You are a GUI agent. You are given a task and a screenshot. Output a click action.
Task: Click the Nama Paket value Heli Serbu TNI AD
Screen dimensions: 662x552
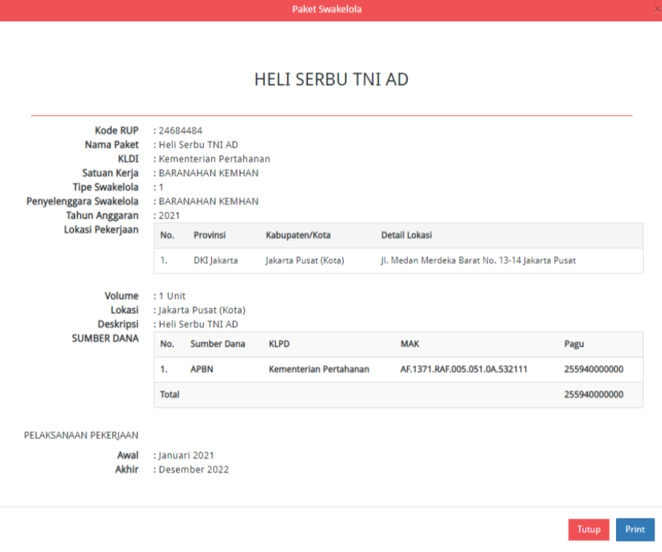pyautogui.click(x=198, y=145)
